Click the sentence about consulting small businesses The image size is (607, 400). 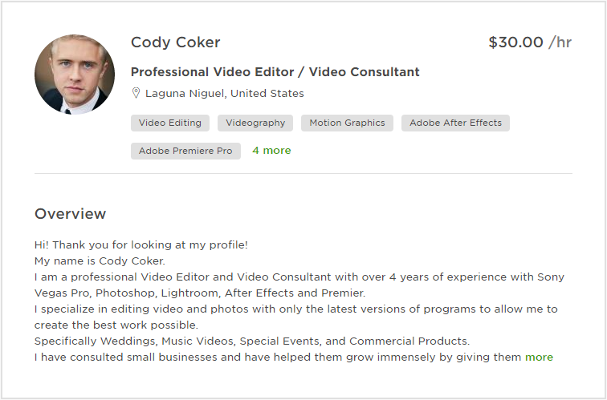[278, 357]
